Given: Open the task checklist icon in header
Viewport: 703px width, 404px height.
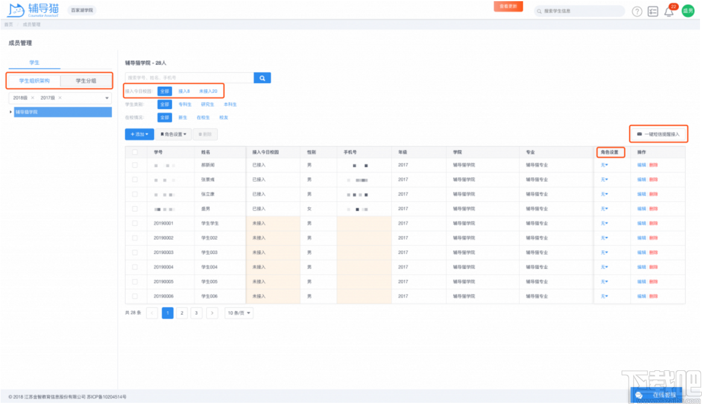Looking at the screenshot, I should (x=653, y=11).
